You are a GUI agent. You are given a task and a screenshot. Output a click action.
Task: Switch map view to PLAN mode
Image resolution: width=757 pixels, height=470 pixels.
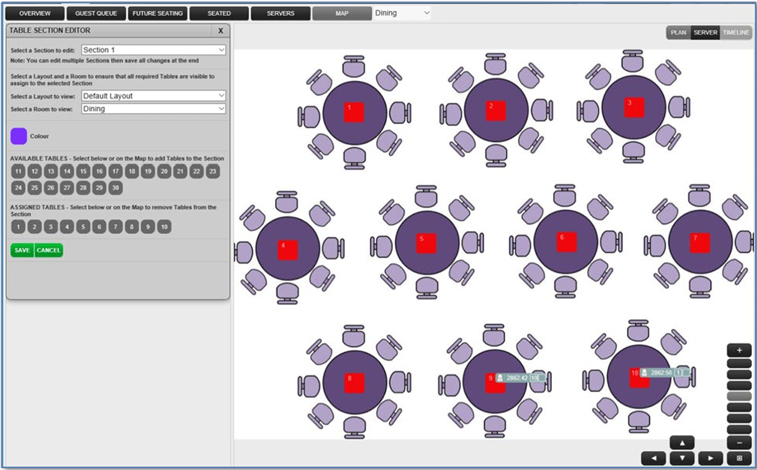tap(679, 33)
